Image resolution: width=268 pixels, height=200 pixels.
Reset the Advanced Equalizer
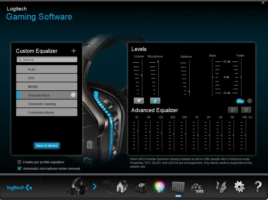coord(233,110)
